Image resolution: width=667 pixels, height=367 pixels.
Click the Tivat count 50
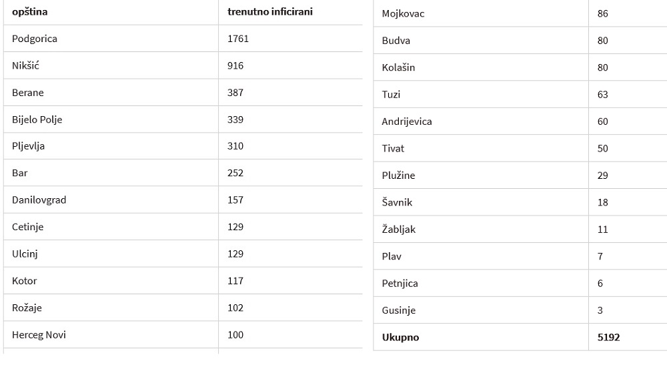[602, 149]
